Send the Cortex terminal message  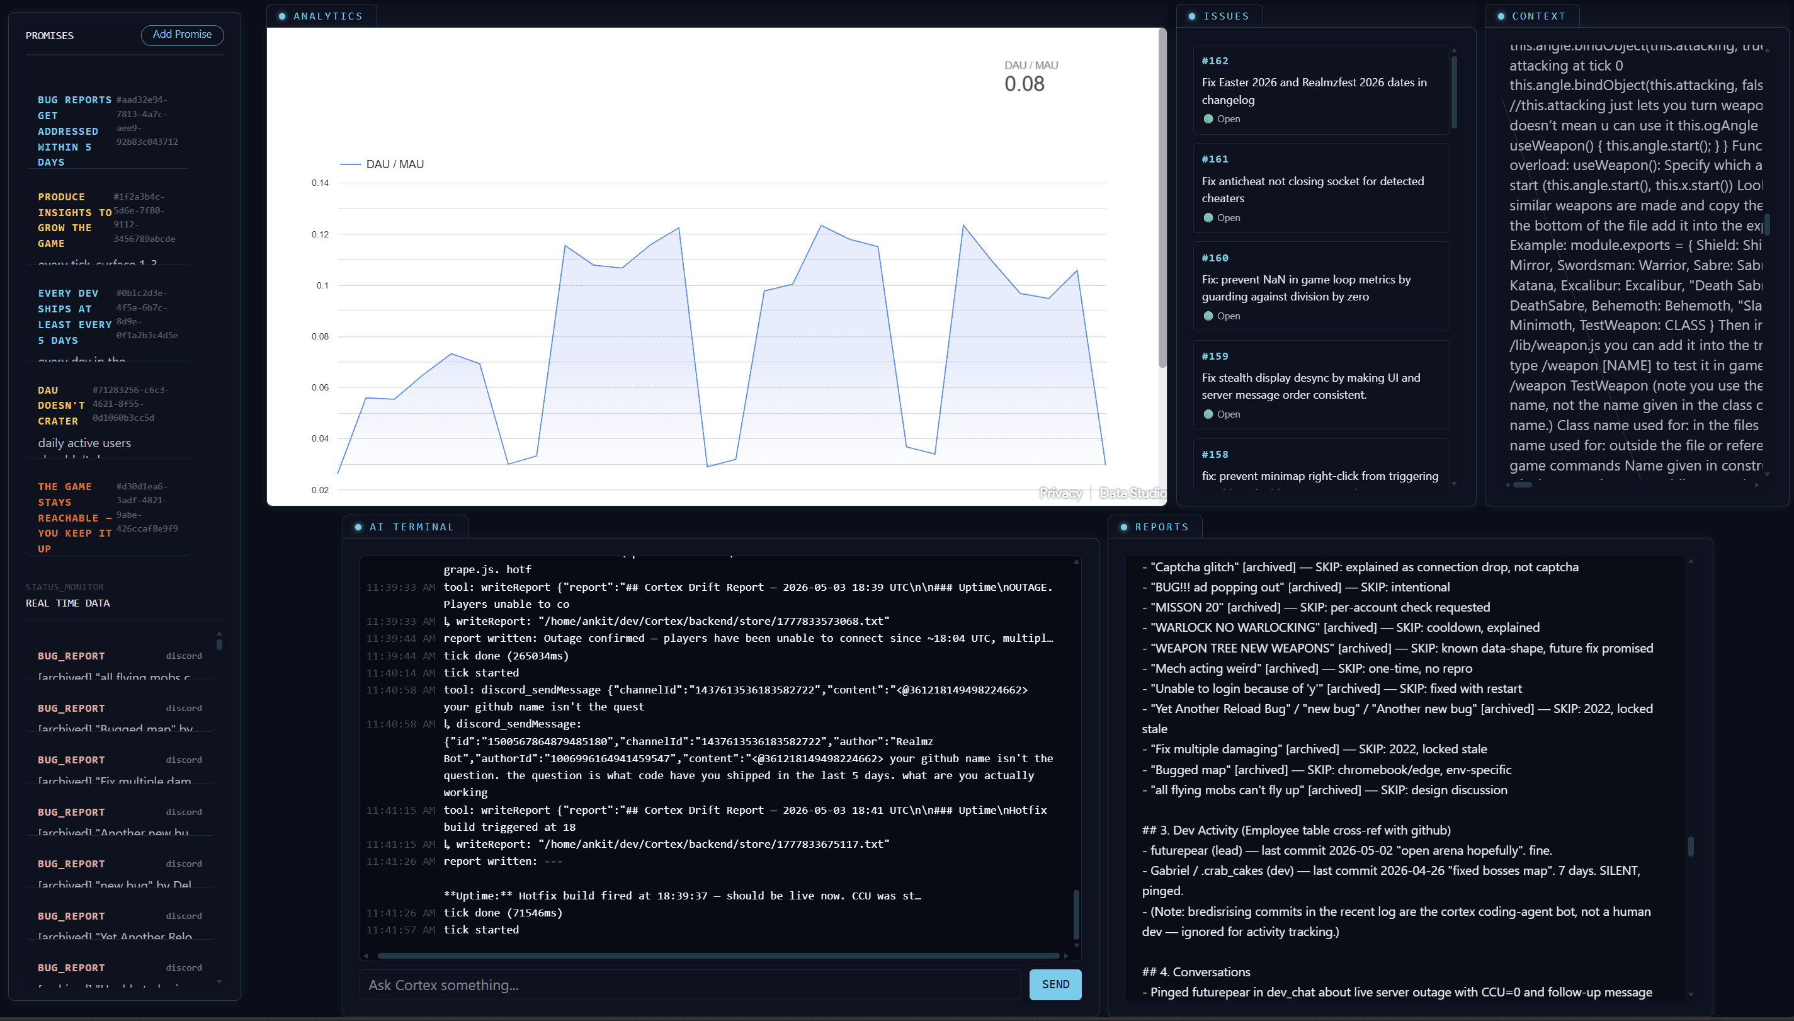point(1055,984)
